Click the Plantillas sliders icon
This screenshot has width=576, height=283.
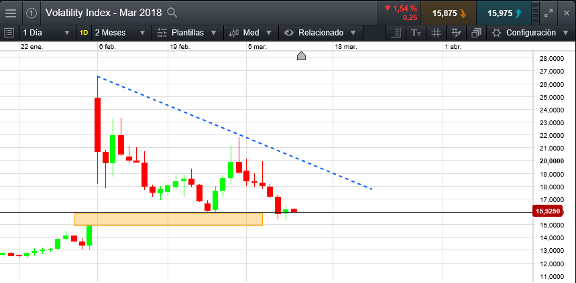[x=162, y=33]
